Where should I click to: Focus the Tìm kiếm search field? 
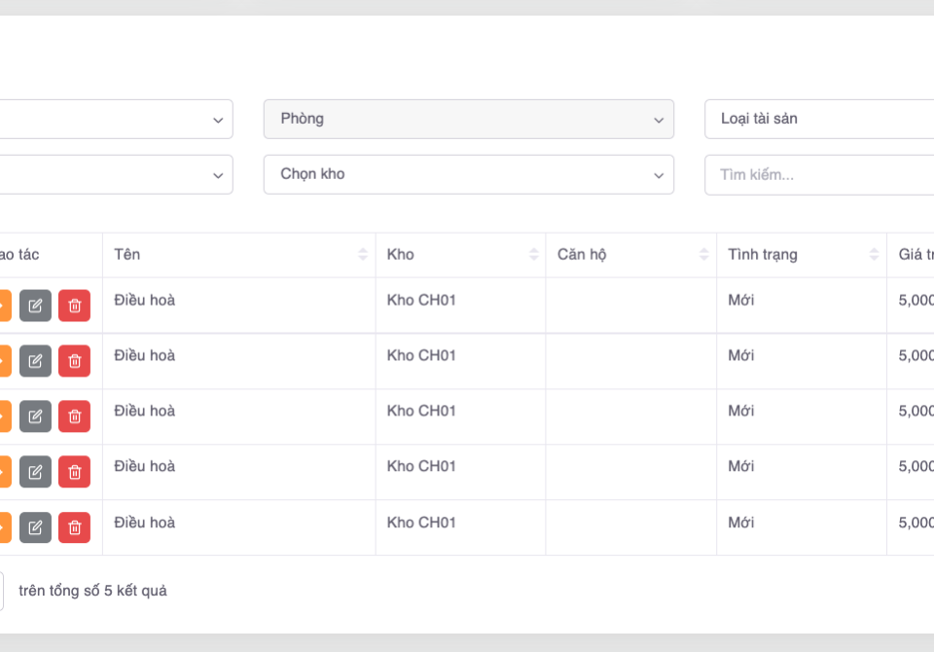pos(817,175)
